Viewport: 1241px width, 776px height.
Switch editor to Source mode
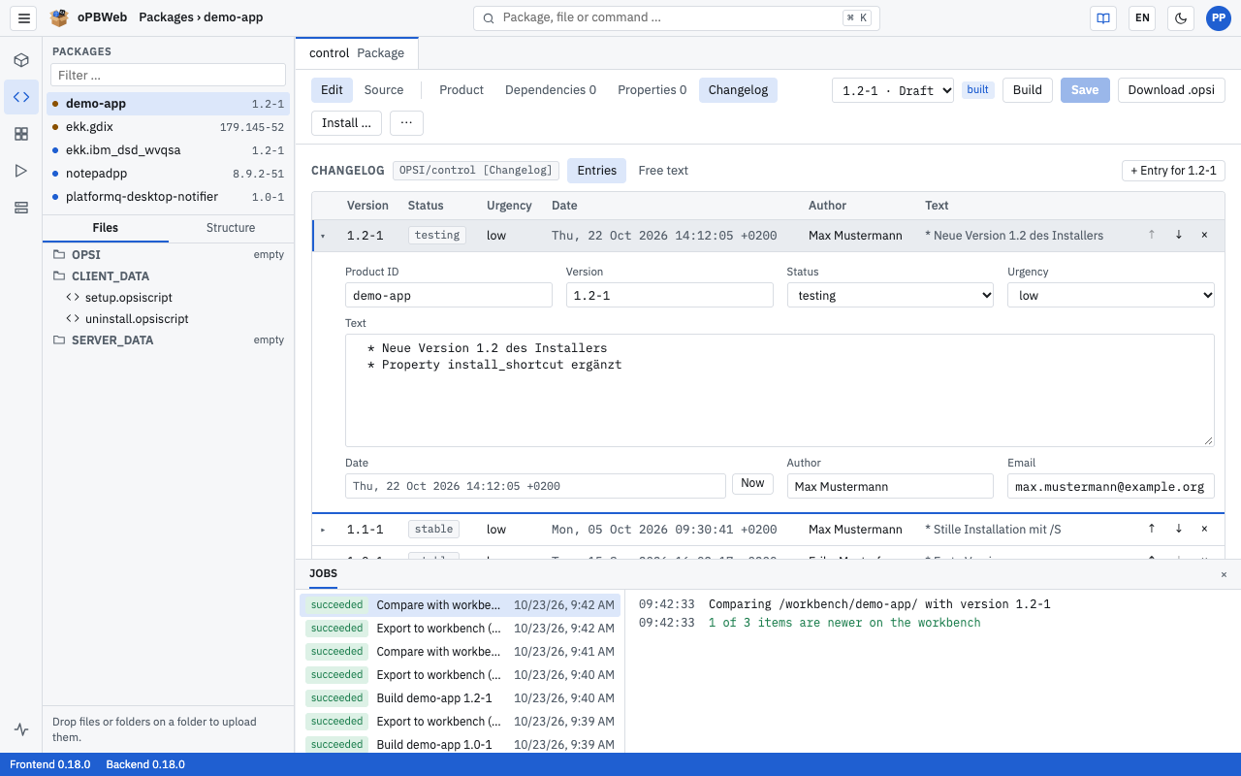[x=384, y=90]
